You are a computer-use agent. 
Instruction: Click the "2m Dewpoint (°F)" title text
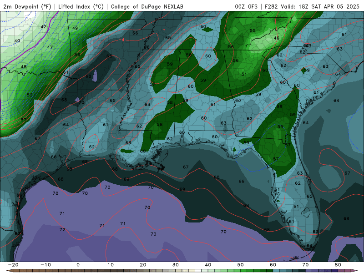click(27, 6)
